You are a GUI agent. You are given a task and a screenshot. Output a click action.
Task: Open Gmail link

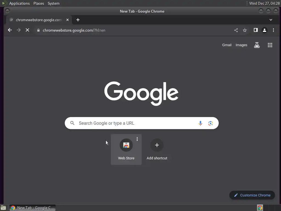click(x=227, y=45)
